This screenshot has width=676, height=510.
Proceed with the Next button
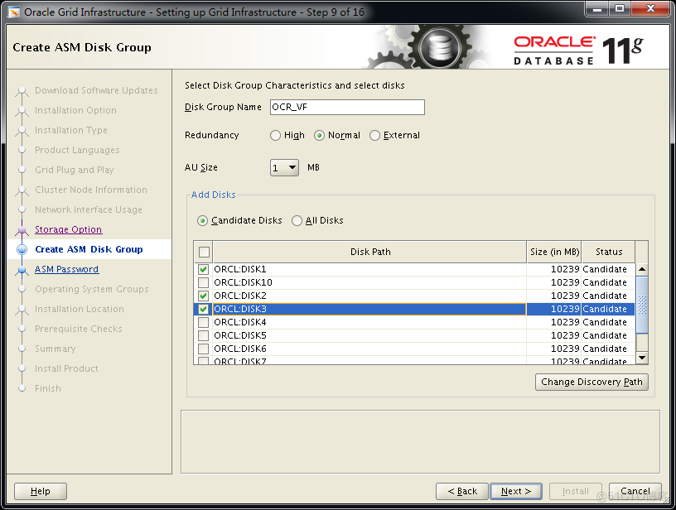coord(516,492)
